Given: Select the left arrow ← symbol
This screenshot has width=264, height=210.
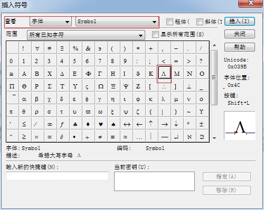Looking at the screenshot, I should click(x=139, y=124).
